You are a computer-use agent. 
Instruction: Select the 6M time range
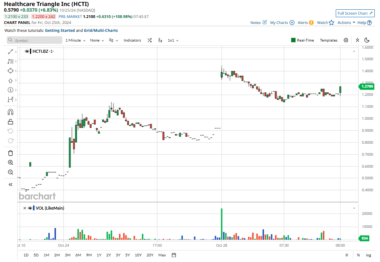[x=78, y=255]
